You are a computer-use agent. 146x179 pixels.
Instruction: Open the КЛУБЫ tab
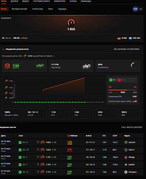(73, 1)
